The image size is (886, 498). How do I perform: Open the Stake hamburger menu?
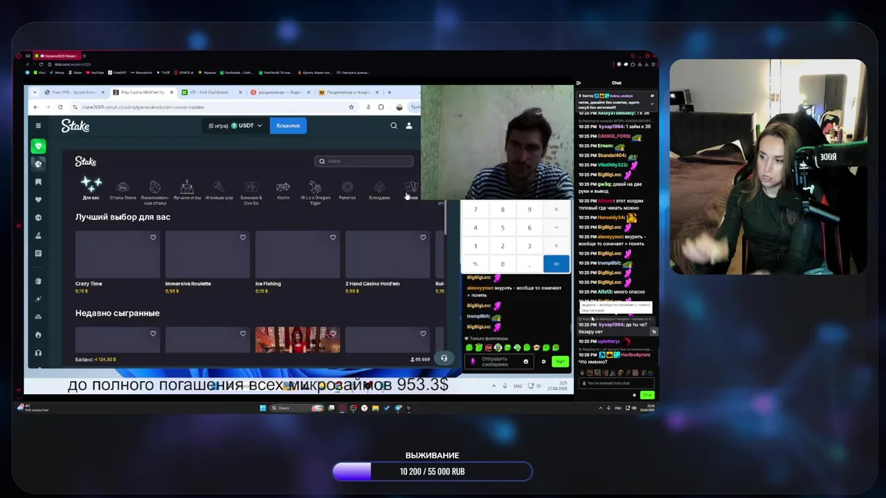38,126
